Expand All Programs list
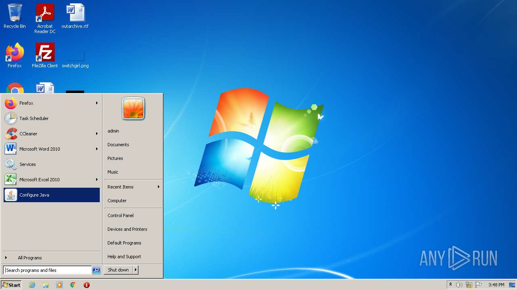This screenshot has height=290, width=517. tap(52, 258)
